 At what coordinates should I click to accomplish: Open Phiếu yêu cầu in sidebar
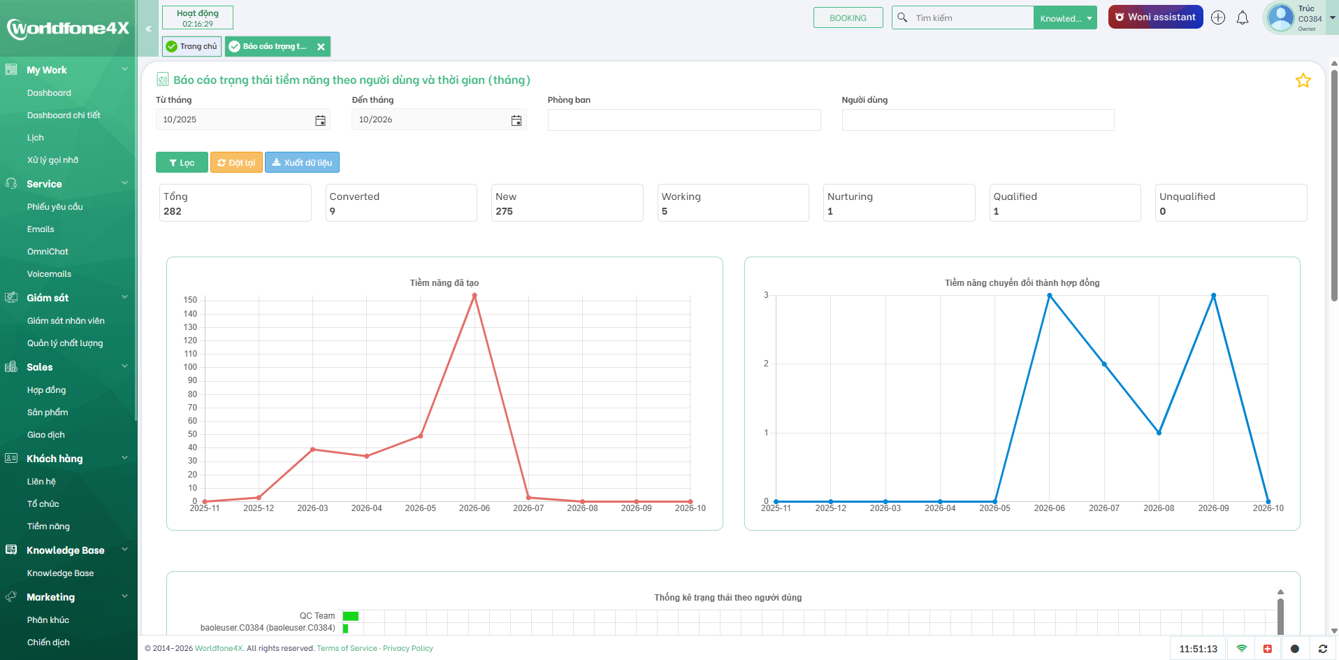(55, 207)
